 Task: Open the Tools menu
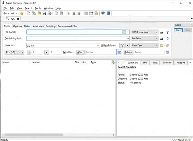coord(38,8)
